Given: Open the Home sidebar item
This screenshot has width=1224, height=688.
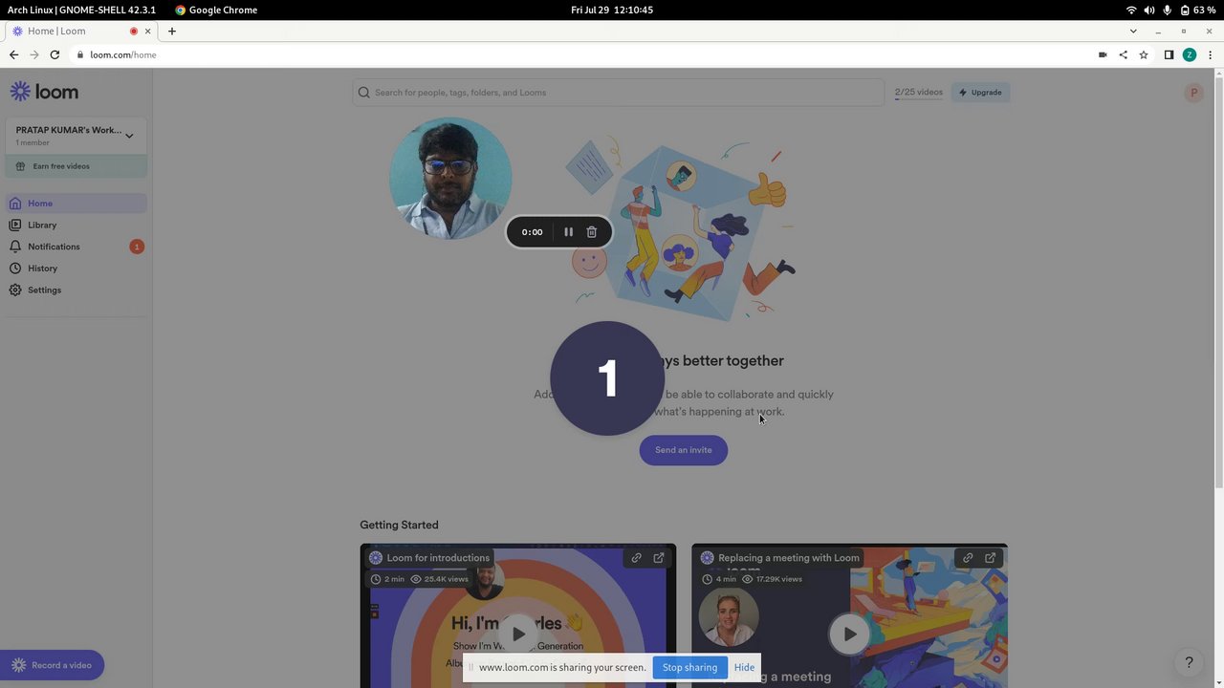Looking at the screenshot, I should click(76, 204).
